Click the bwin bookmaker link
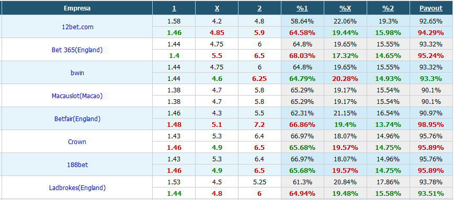The image size is (454, 200). click(x=77, y=73)
